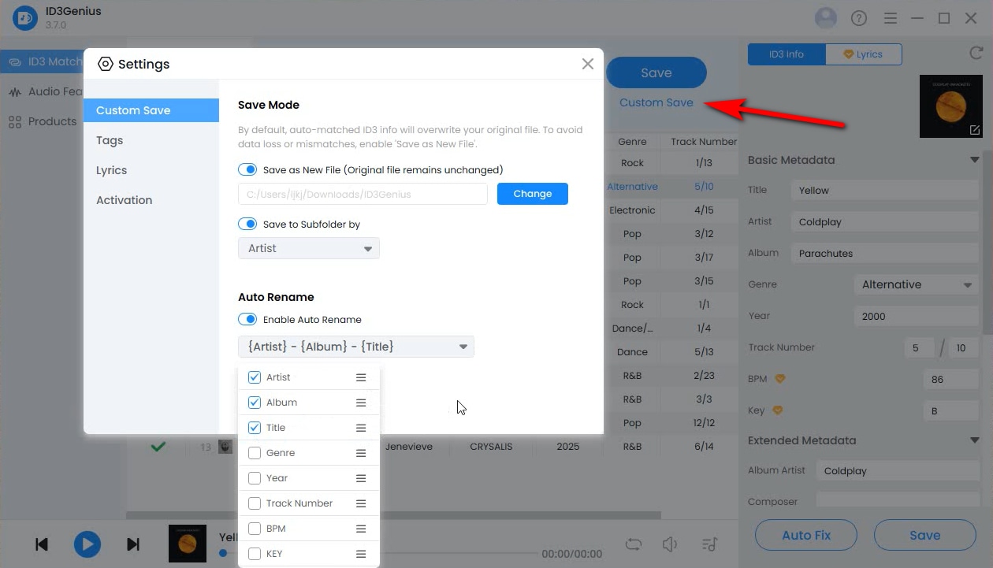Click the hamburger menu icon in title bar
993x568 pixels.
point(891,18)
